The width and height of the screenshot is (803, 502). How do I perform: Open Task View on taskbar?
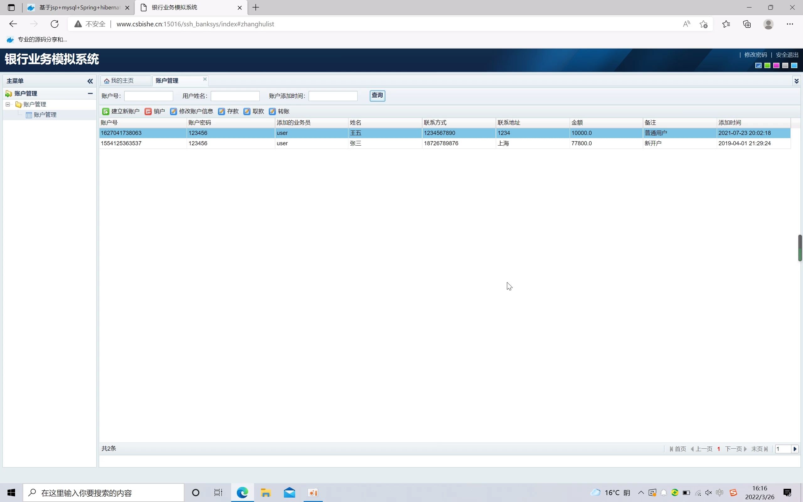tap(218, 493)
